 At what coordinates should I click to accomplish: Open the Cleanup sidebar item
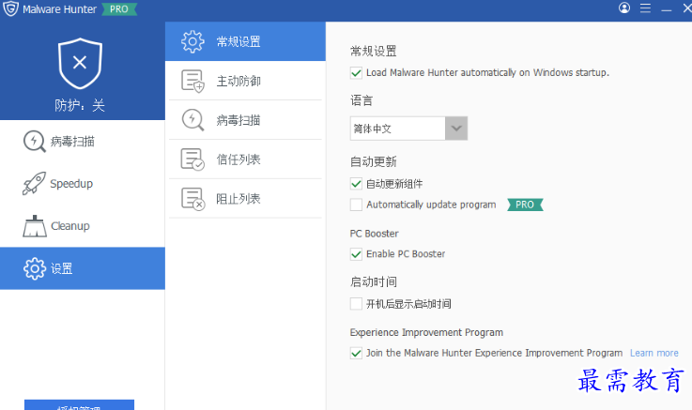coord(83,226)
